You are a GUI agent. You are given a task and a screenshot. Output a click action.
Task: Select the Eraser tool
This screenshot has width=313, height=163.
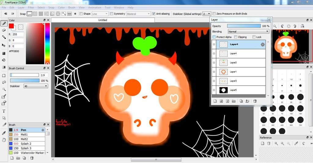tap(4, 30)
